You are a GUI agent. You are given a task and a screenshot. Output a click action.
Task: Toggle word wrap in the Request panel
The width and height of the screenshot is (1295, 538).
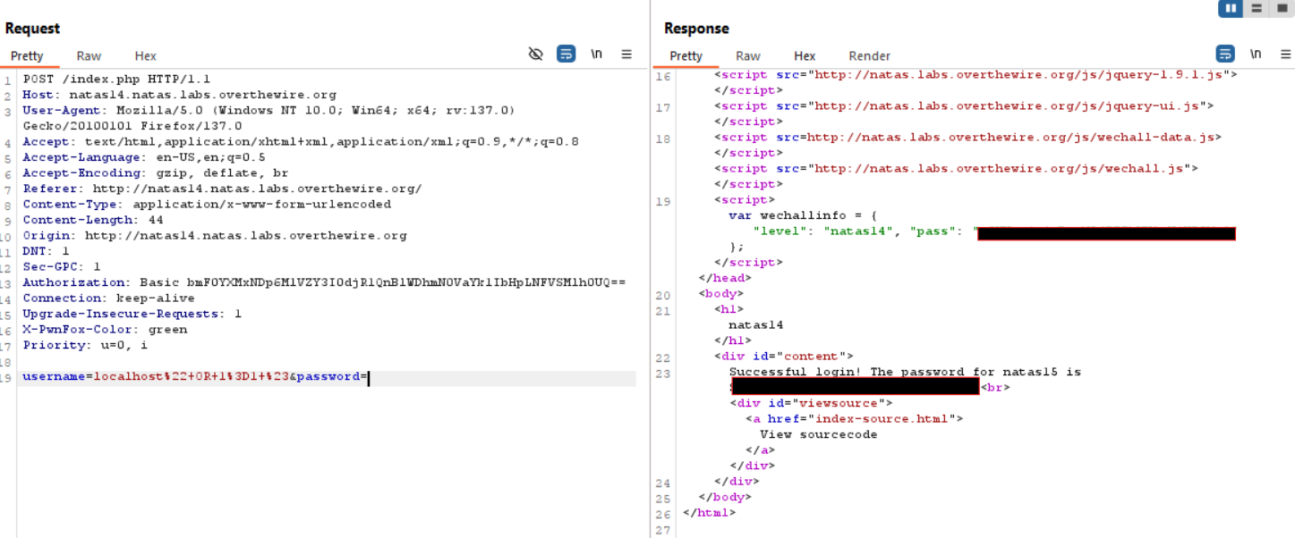566,55
